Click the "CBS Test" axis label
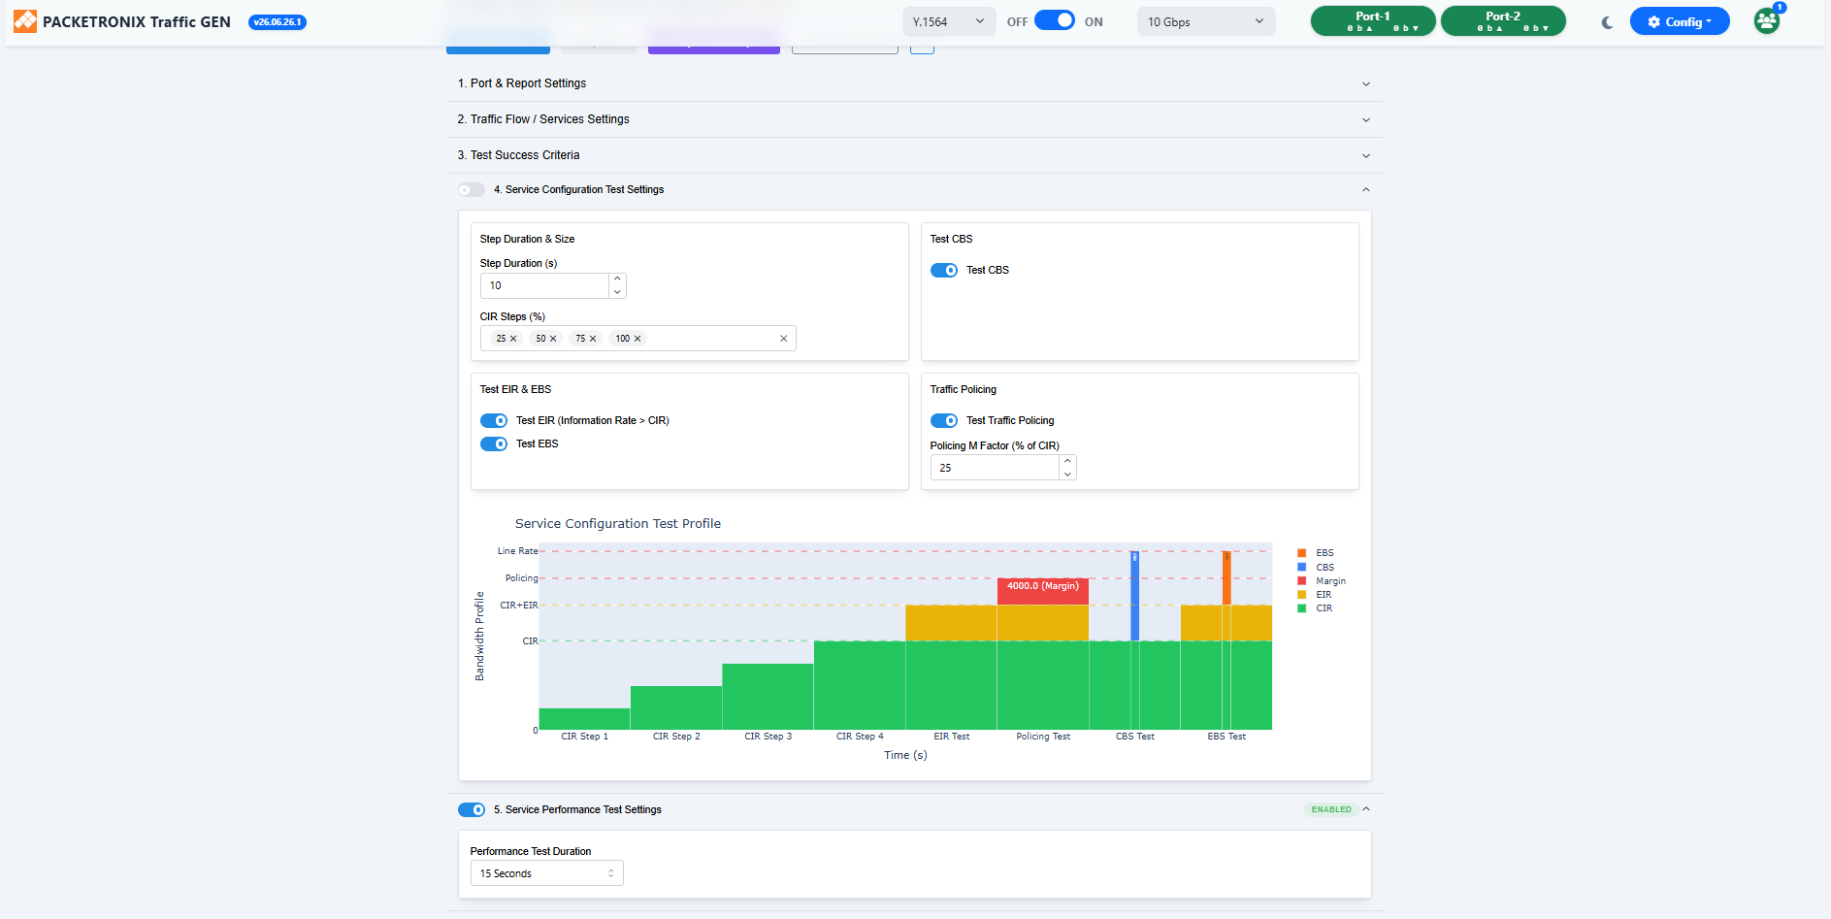The height and width of the screenshot is (919, 1831). click(x=1135, y=737)
